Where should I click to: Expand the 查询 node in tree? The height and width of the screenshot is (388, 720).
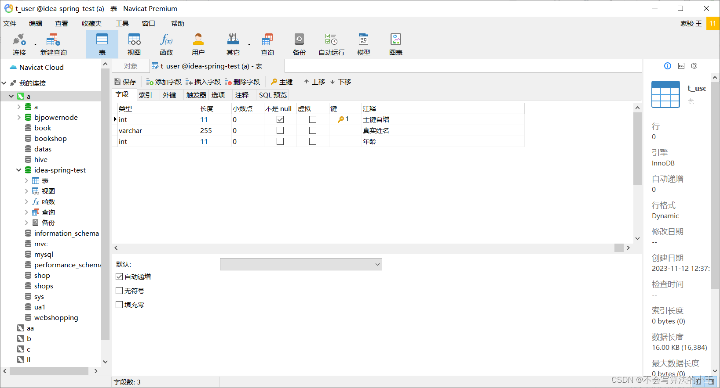pyautogui.click(x=26, y=212)
